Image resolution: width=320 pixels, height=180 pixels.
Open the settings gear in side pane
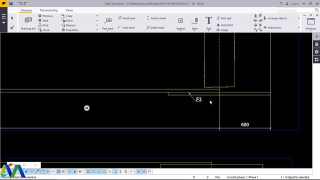click(316, 52)
